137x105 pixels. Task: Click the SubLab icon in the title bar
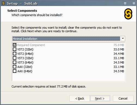tap(3, 3)
